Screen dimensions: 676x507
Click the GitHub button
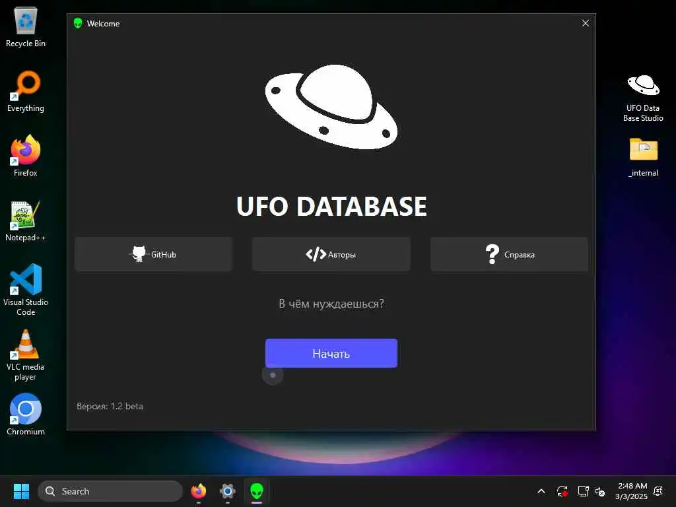(153, 254)
